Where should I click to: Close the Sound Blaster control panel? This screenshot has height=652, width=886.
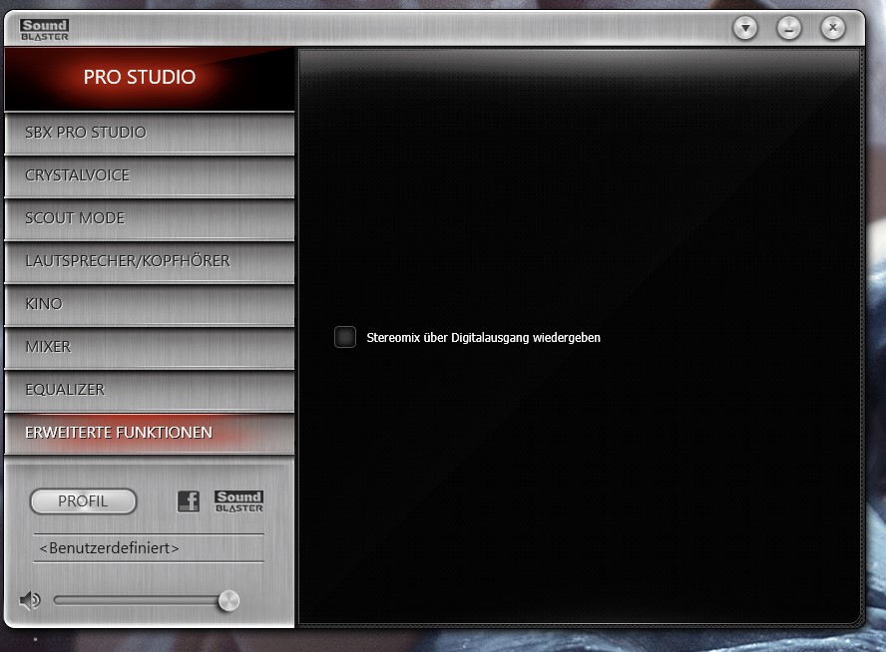tap(832, 28)
